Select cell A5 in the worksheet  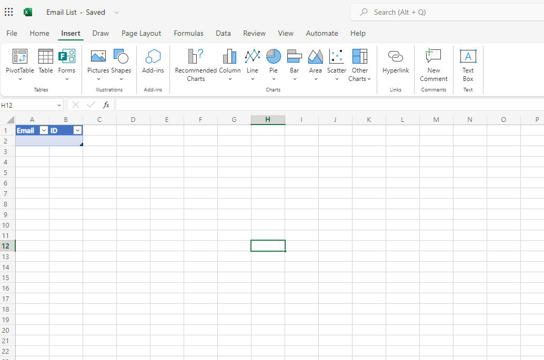[32, 172]
